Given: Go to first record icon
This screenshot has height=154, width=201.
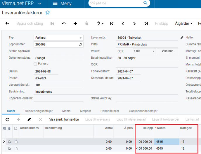Looking at the screenshot, I should pyautogui.click(x=112, y=23).
